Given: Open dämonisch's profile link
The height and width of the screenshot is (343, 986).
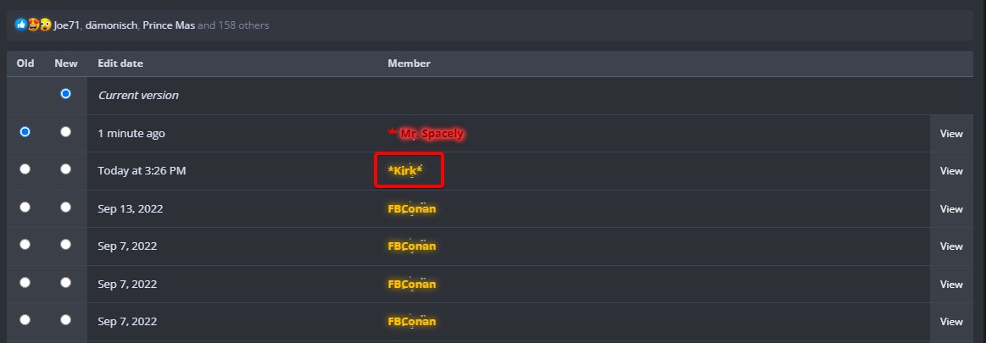Looking at the screenshot, I should click(x=111, y=25).
